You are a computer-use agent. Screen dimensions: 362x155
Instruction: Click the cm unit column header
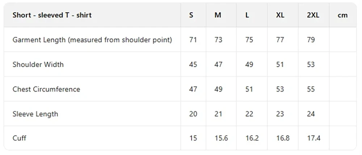[342, 15]
